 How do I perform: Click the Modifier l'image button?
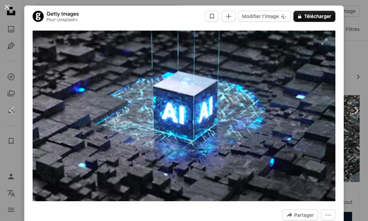coord(264,16)
